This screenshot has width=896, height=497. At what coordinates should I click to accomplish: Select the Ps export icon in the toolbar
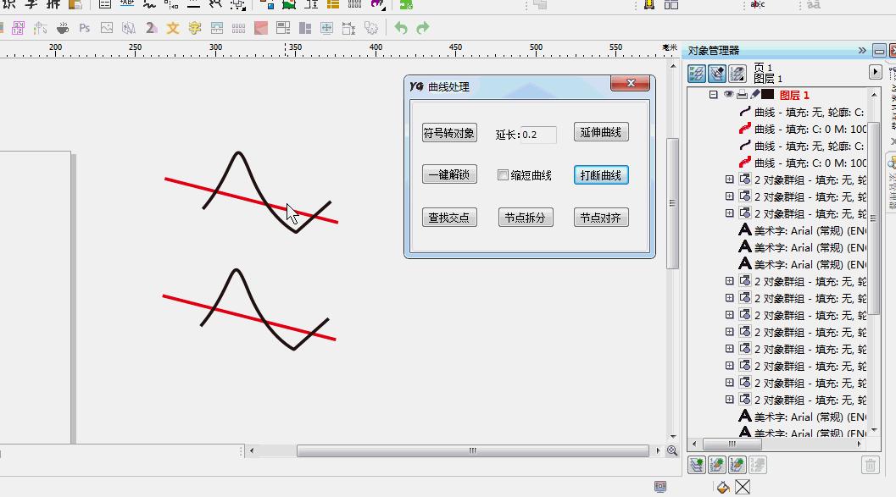pyautogui.click(x=84, y=27)
